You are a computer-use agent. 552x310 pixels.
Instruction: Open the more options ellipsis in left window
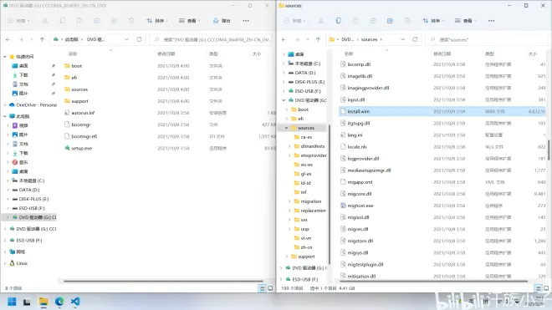click(x=246, y=21)
